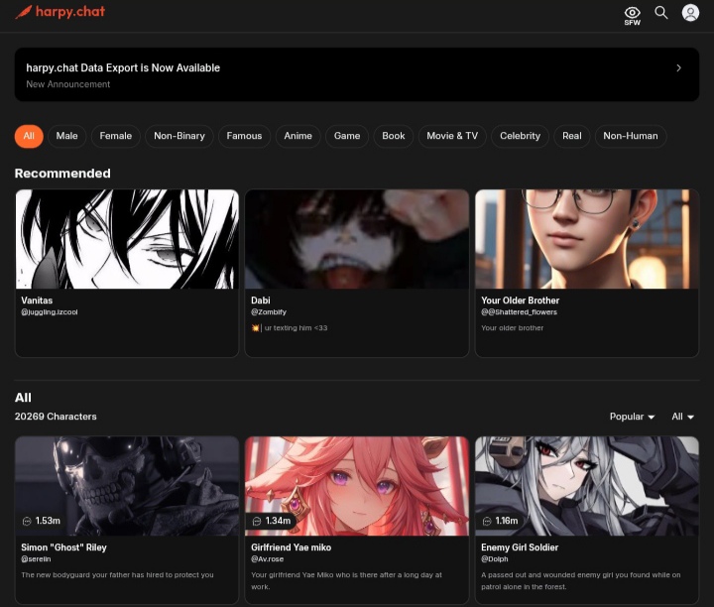Click Your Older Brother title
Screen dimensions: 714x607
[x=520, y=301]
